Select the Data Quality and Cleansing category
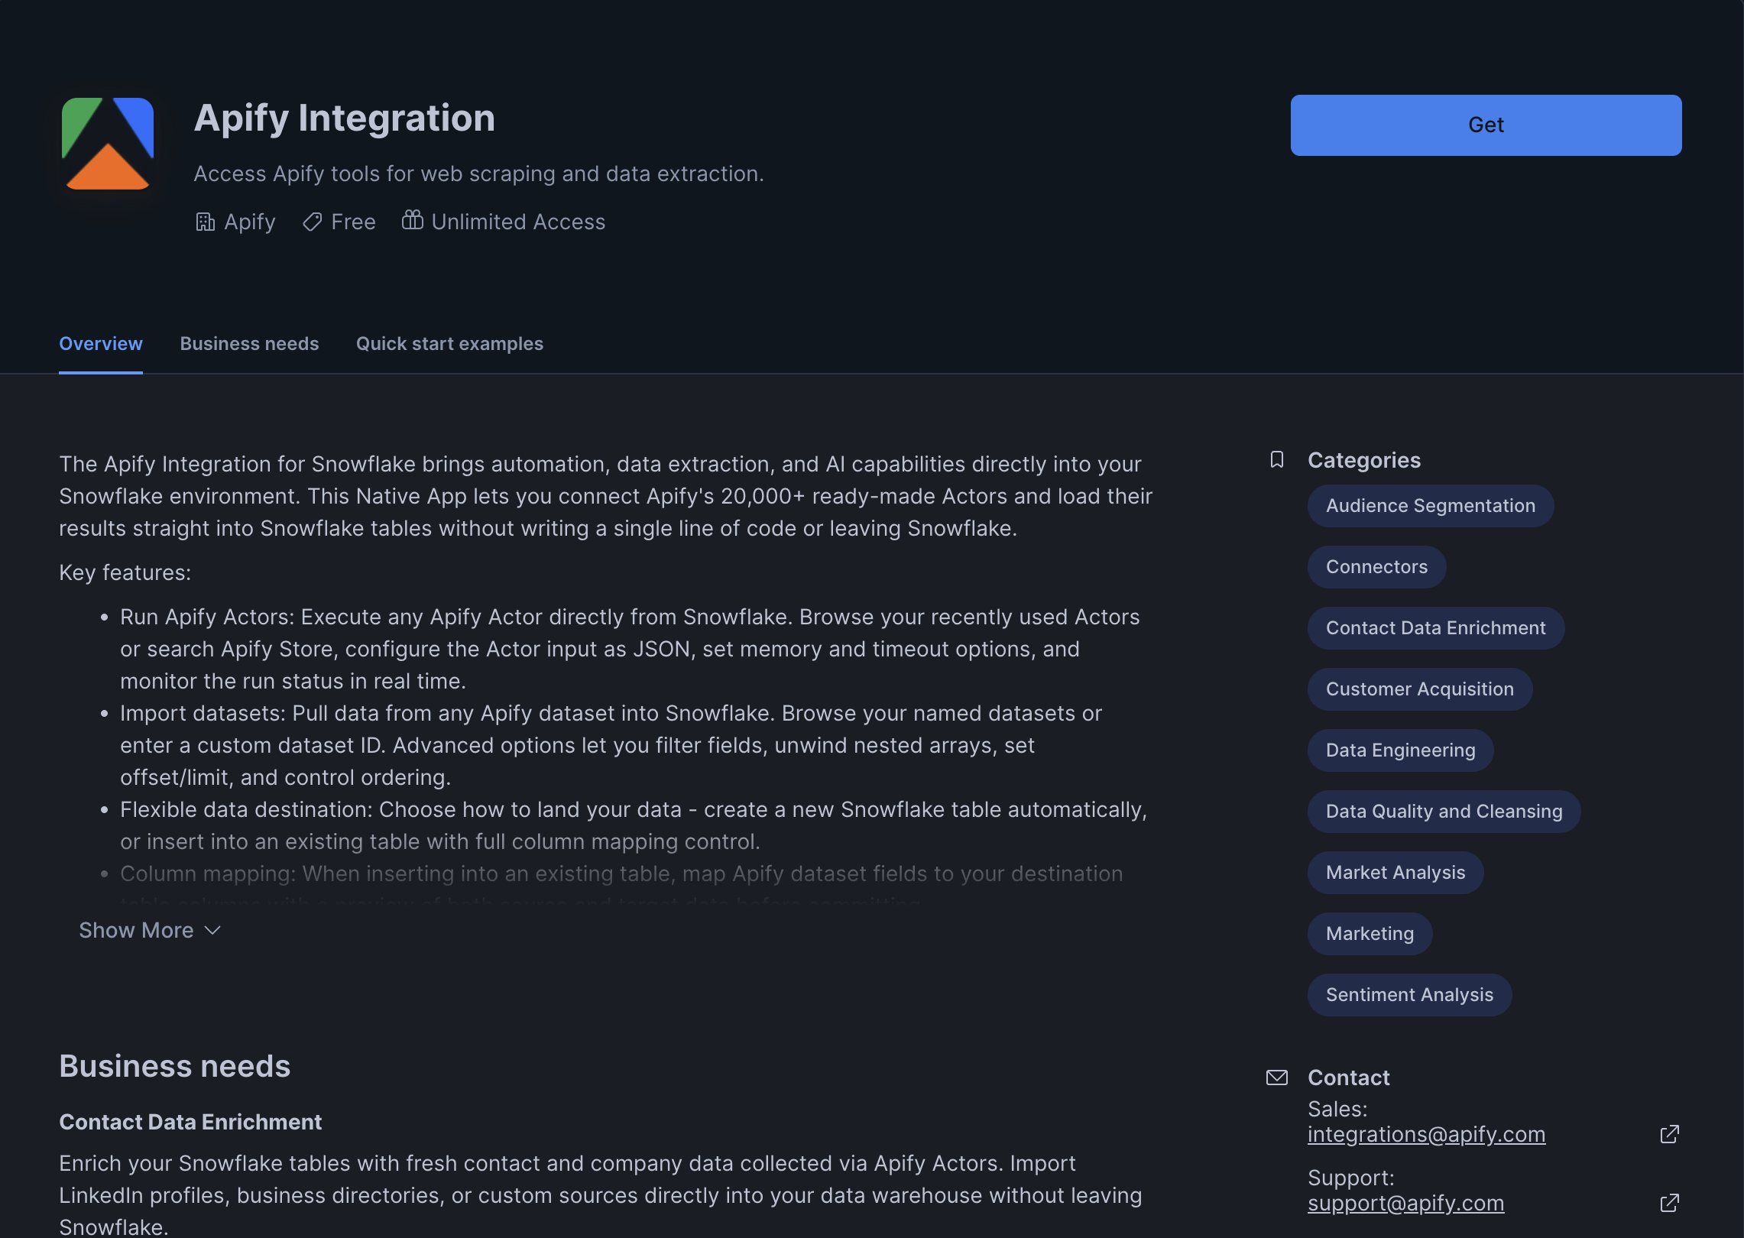The height and width of the screenshot is (1238, 1744). [x=1443, y=811]
